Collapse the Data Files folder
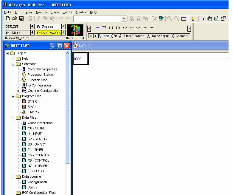 tap(13, 118)
